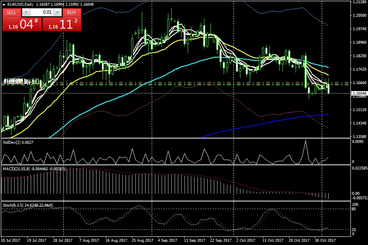Image resolution: width=368 pixels, height=245 pixels.
Task: Click the 1.16660 price axis value
Action: (359, 83)
